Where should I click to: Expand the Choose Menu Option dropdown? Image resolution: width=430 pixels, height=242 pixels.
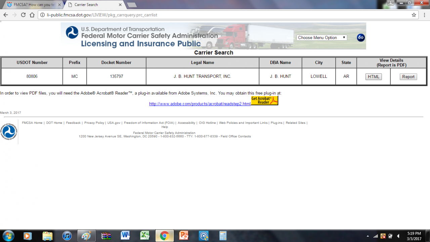point(321,38)
